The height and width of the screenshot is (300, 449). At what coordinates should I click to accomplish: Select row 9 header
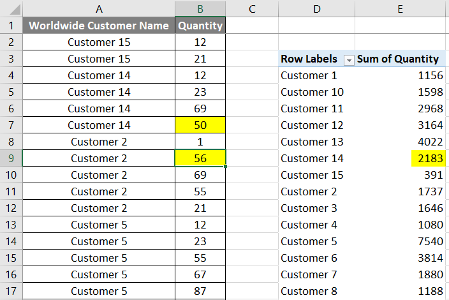point(11,158)
